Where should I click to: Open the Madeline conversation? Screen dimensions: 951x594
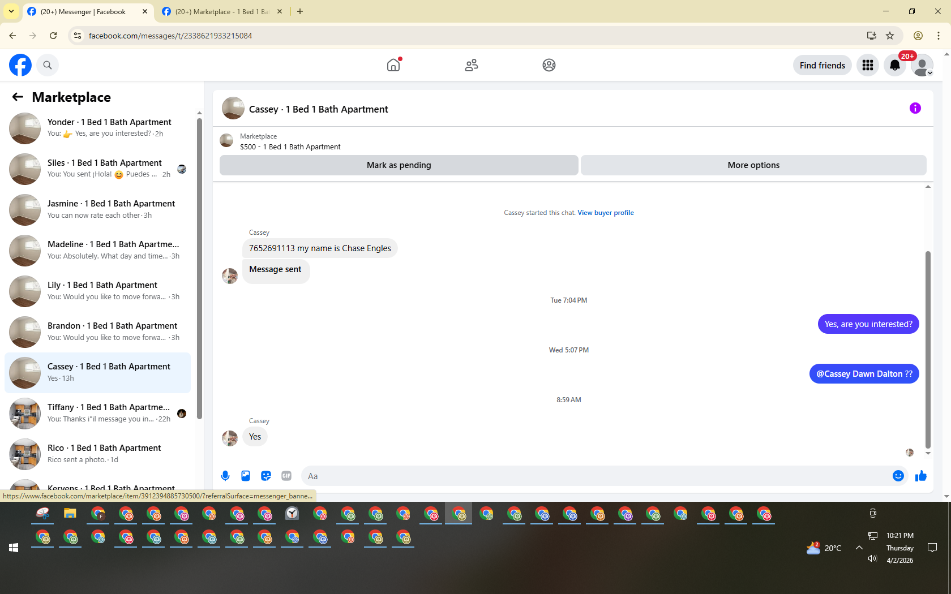(x=97, y=251)
